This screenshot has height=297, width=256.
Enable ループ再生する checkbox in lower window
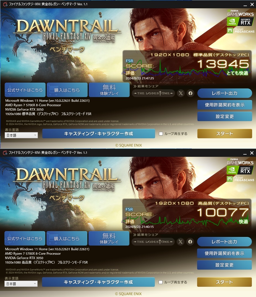pyautogui.click(x=161, y=282)
